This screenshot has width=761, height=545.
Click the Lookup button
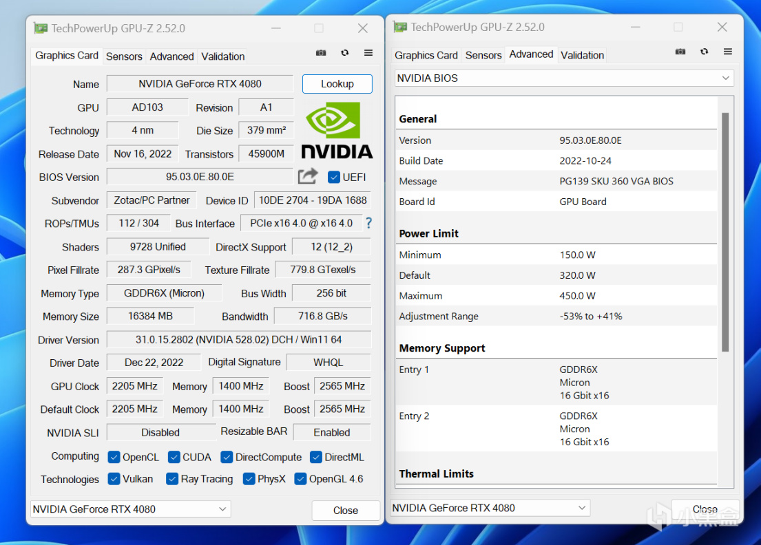tap(337, 84)
